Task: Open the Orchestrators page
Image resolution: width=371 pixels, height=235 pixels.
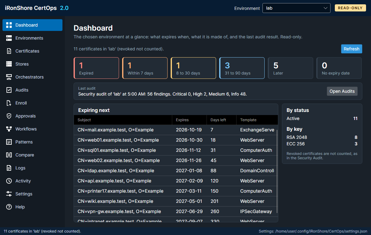Action: pyautogui.click(x=32, y=77)
